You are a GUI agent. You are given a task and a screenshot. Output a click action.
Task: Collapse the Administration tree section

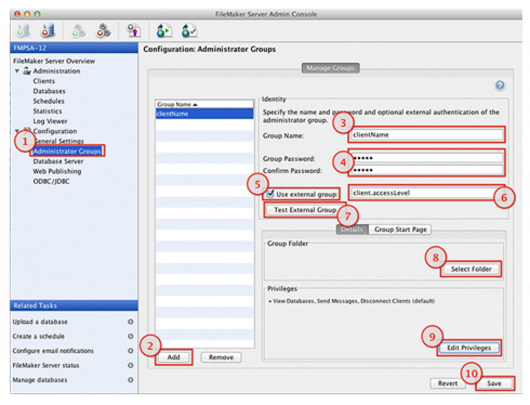click(x=17, y=71)
